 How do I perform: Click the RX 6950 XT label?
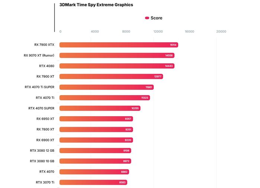tap(45, 119)
